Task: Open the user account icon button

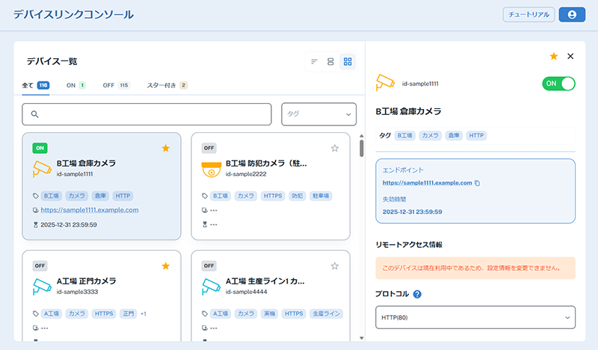Action: click(x=572, y=14)
